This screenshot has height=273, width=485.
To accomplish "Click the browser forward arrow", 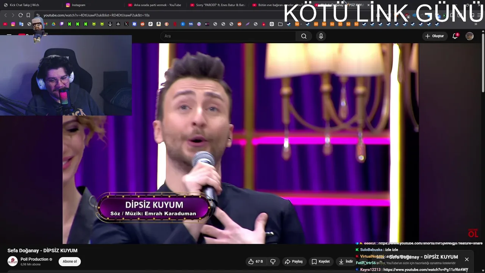I will [13, 15].
